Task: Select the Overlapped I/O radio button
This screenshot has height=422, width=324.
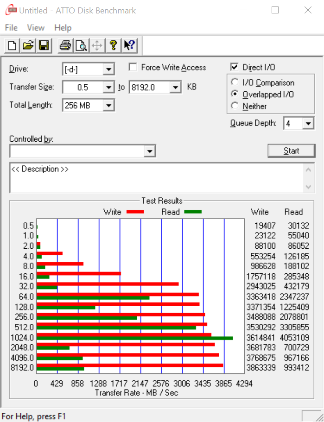Action: pyautogui.click(x=235, y=94)
